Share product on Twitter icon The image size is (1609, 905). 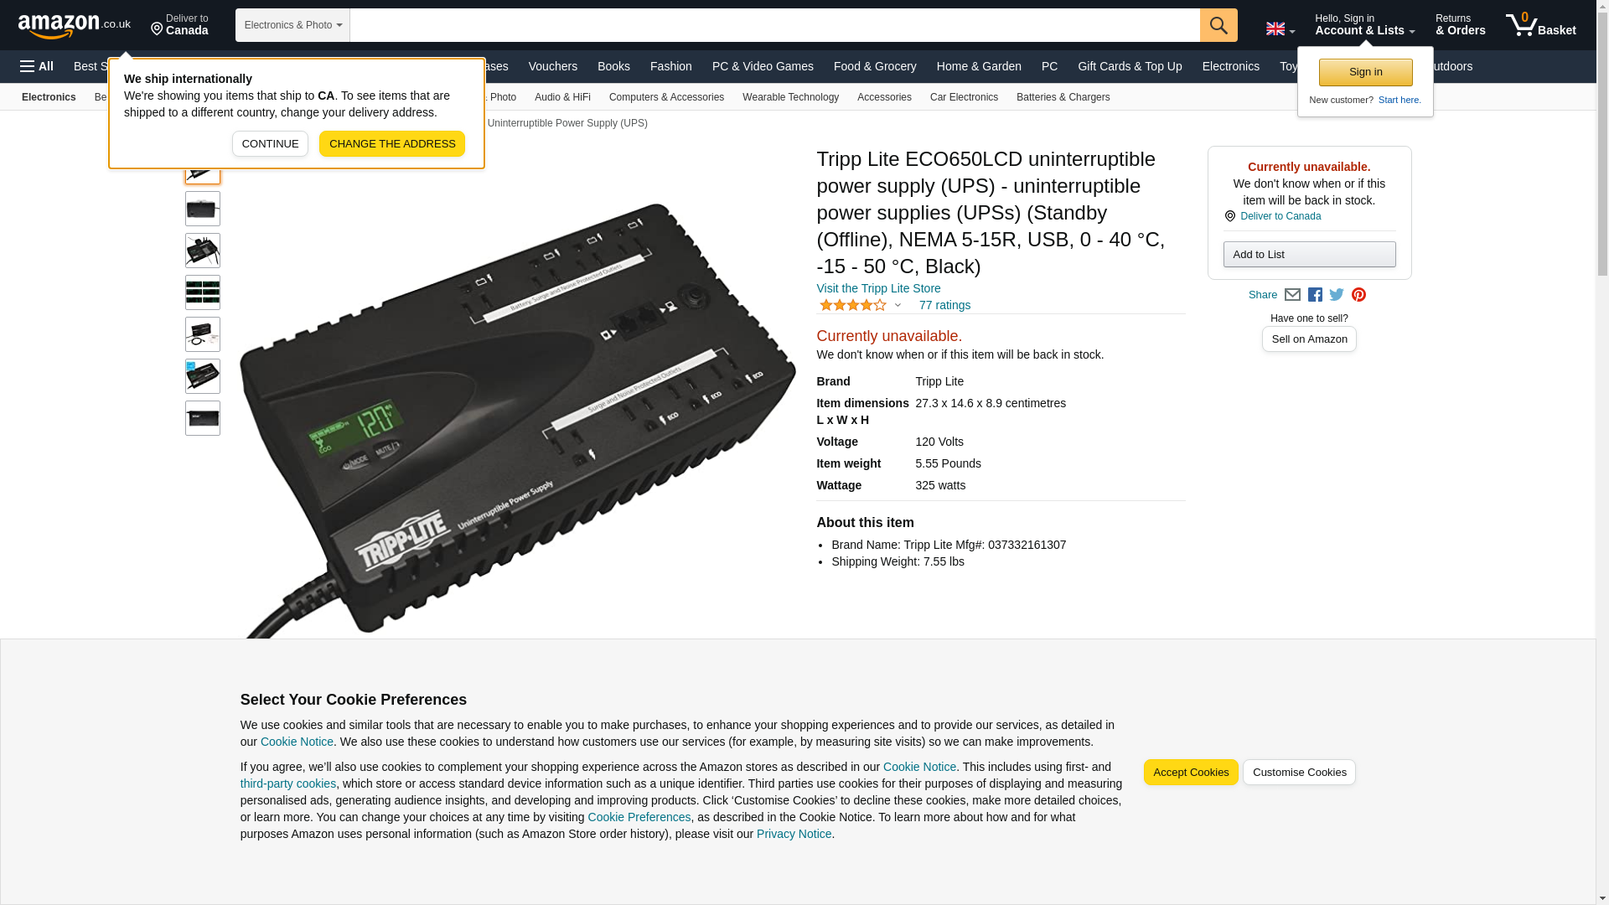click(1337, 295)
